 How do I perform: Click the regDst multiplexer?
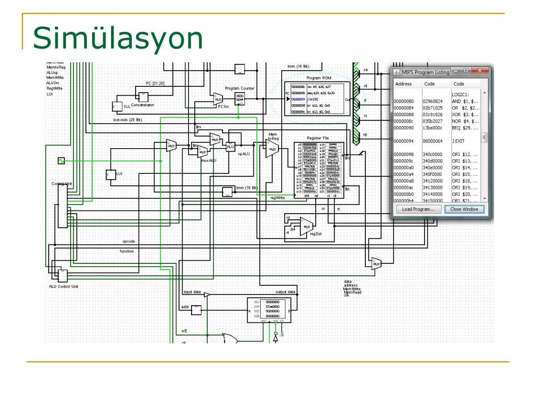(x=306, y=227)
